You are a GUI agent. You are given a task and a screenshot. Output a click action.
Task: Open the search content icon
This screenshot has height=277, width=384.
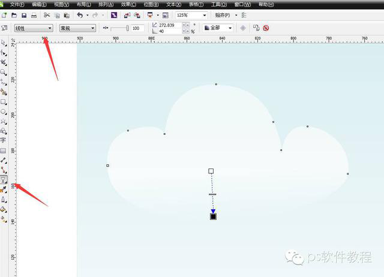tap(114, 15)
